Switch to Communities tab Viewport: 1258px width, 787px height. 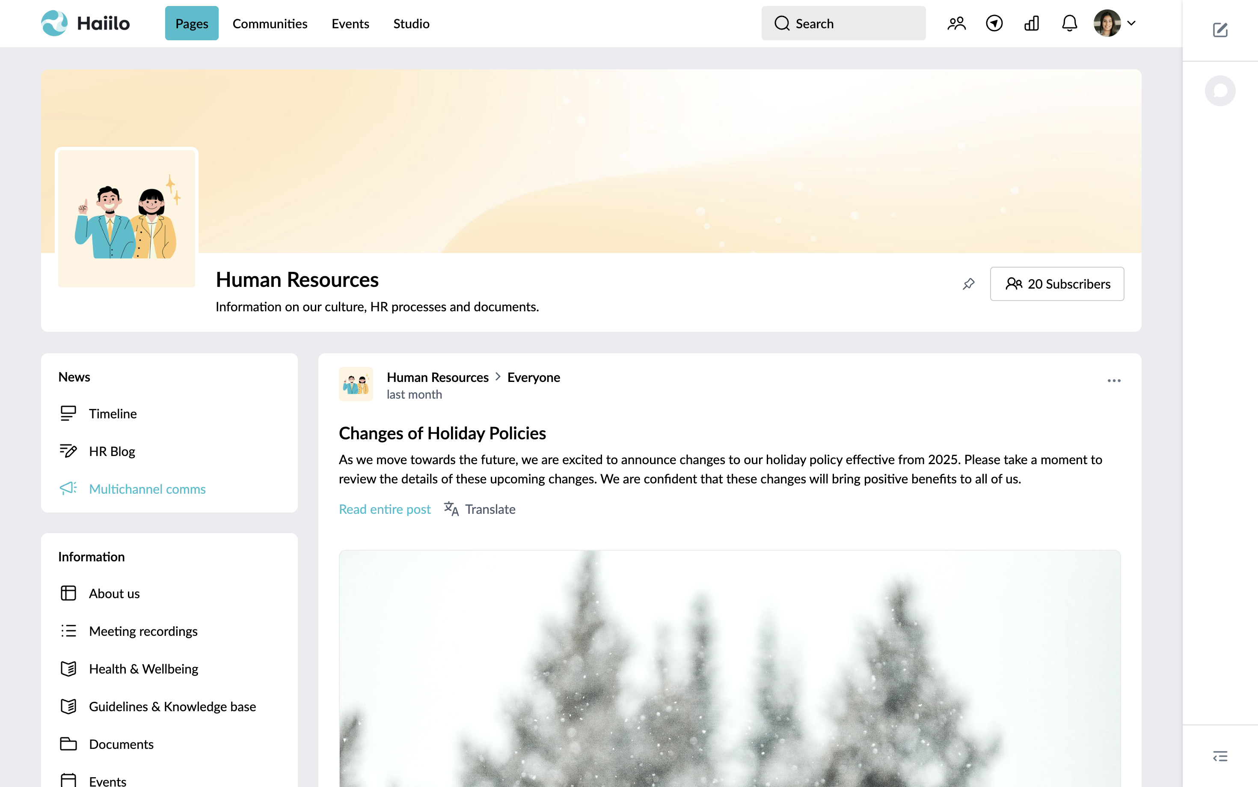tap(270, 24)
